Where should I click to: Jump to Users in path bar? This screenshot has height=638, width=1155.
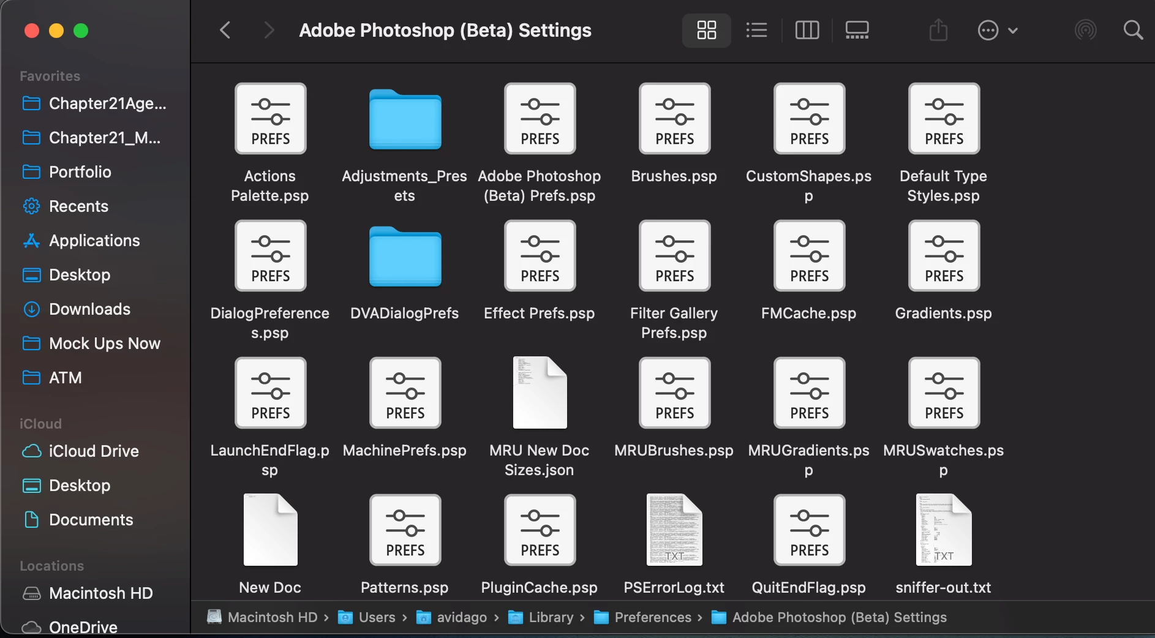tap(367, 617)
